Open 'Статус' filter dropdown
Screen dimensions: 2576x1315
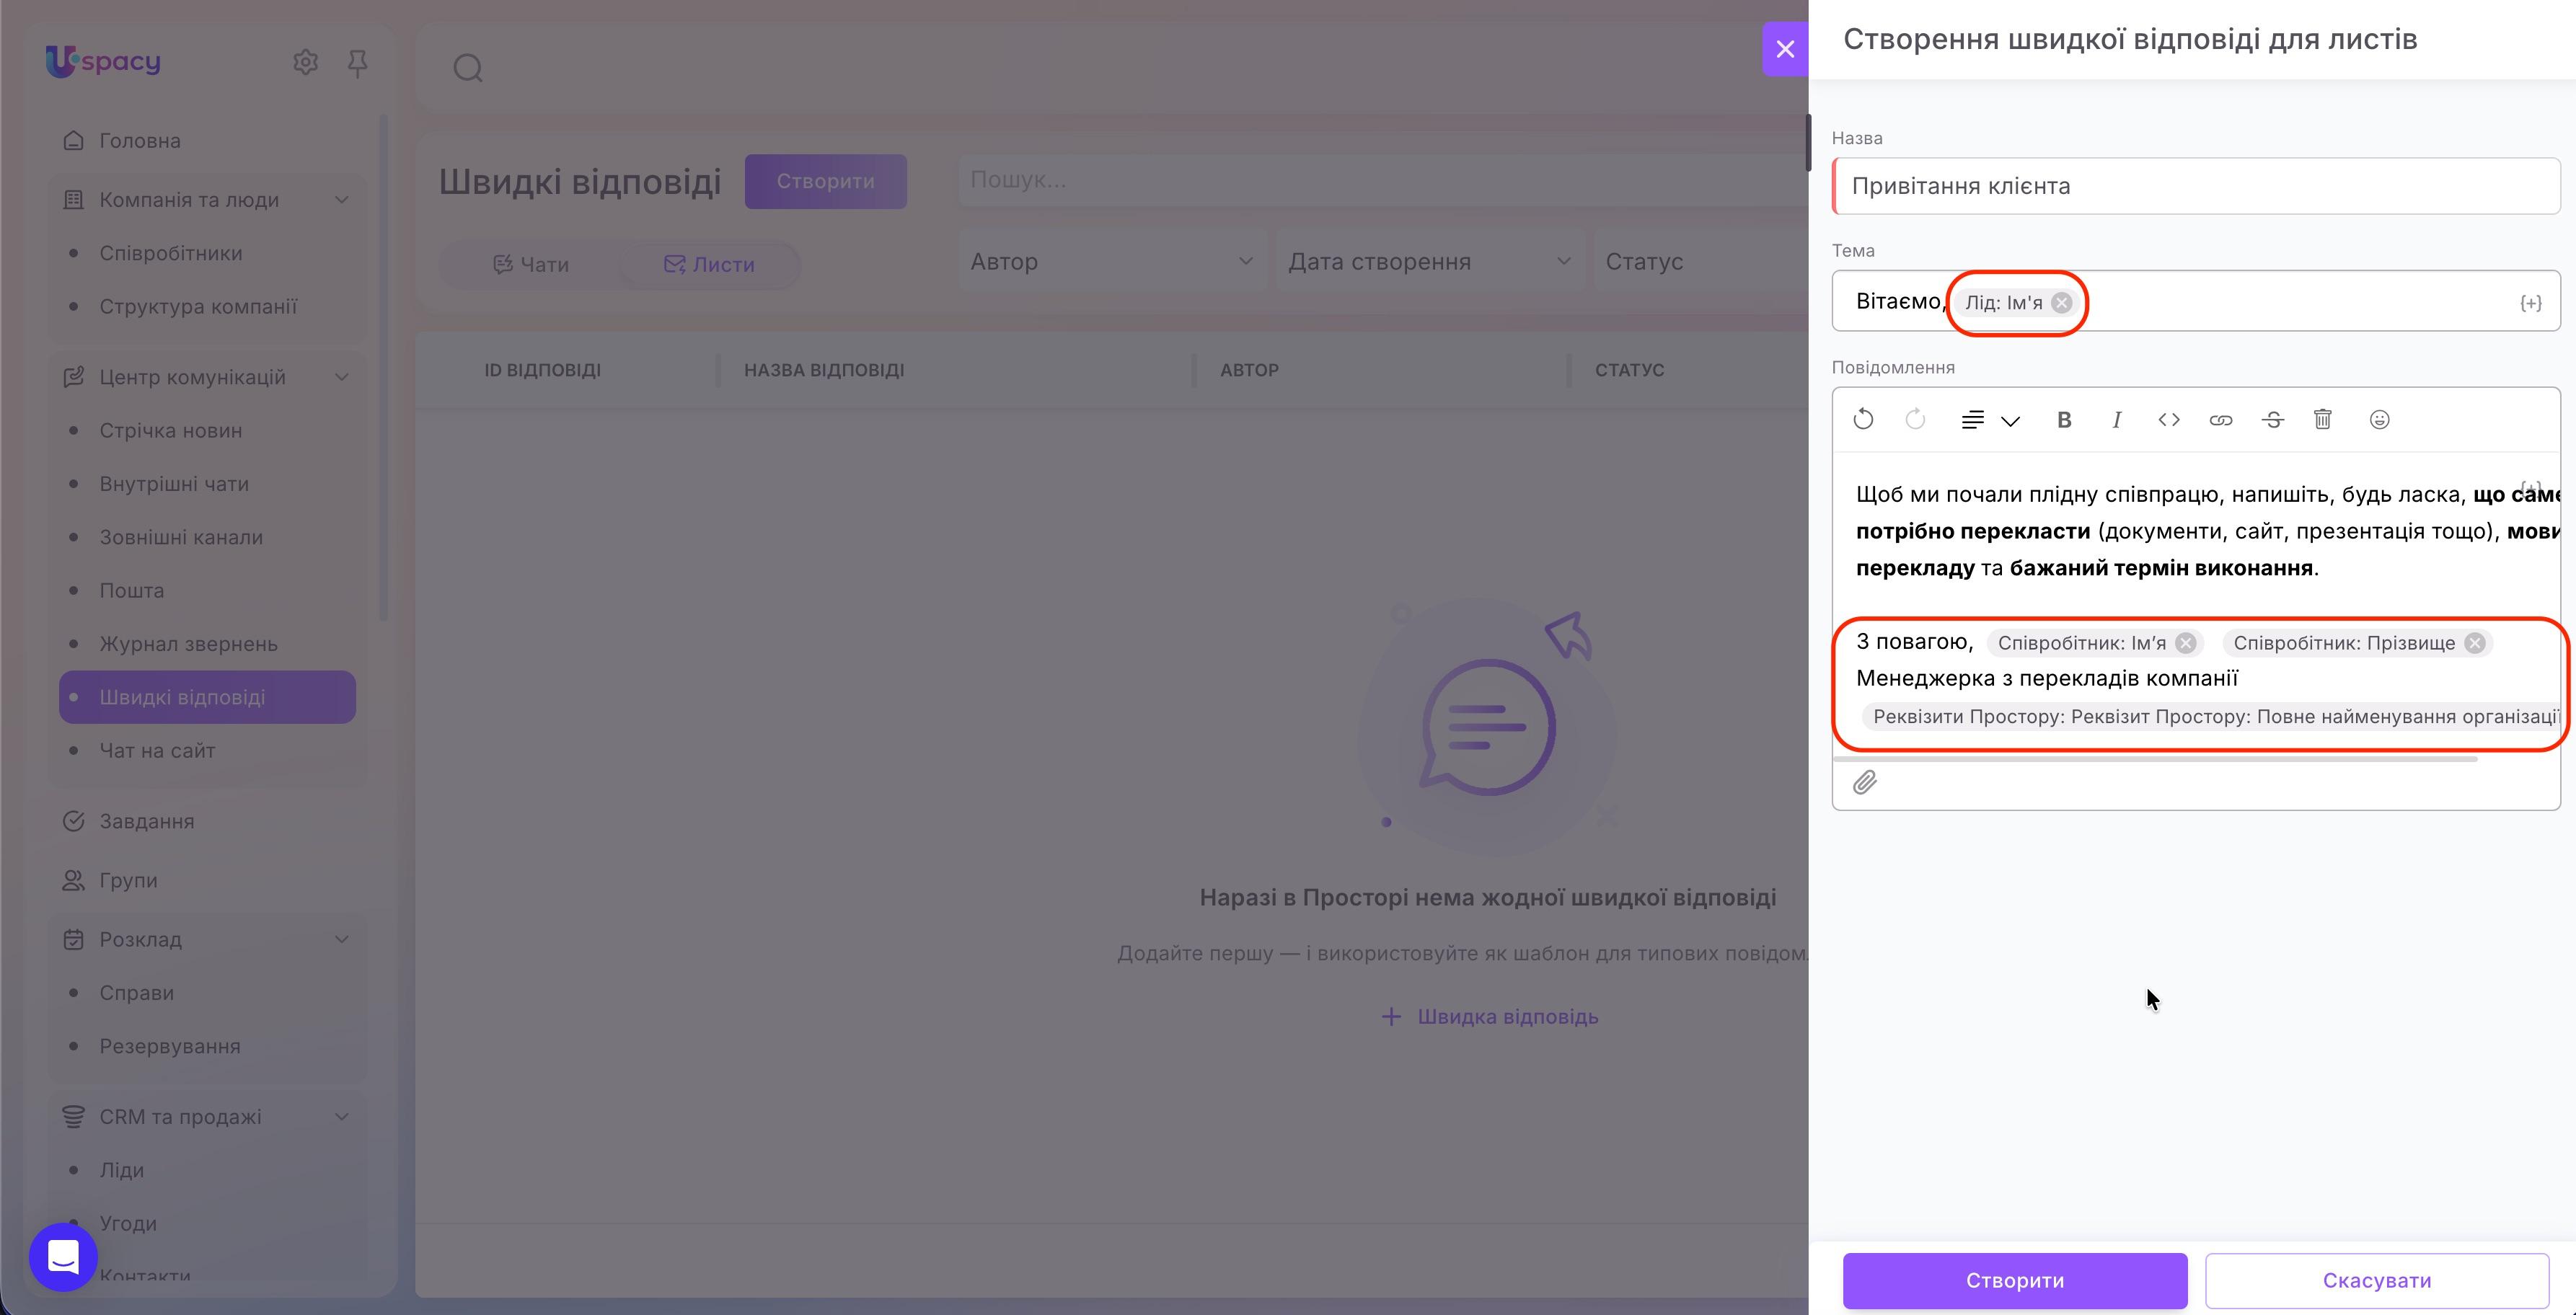(1701, 262)
